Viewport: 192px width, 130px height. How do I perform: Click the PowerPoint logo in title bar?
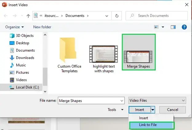(x=5, y=5)
